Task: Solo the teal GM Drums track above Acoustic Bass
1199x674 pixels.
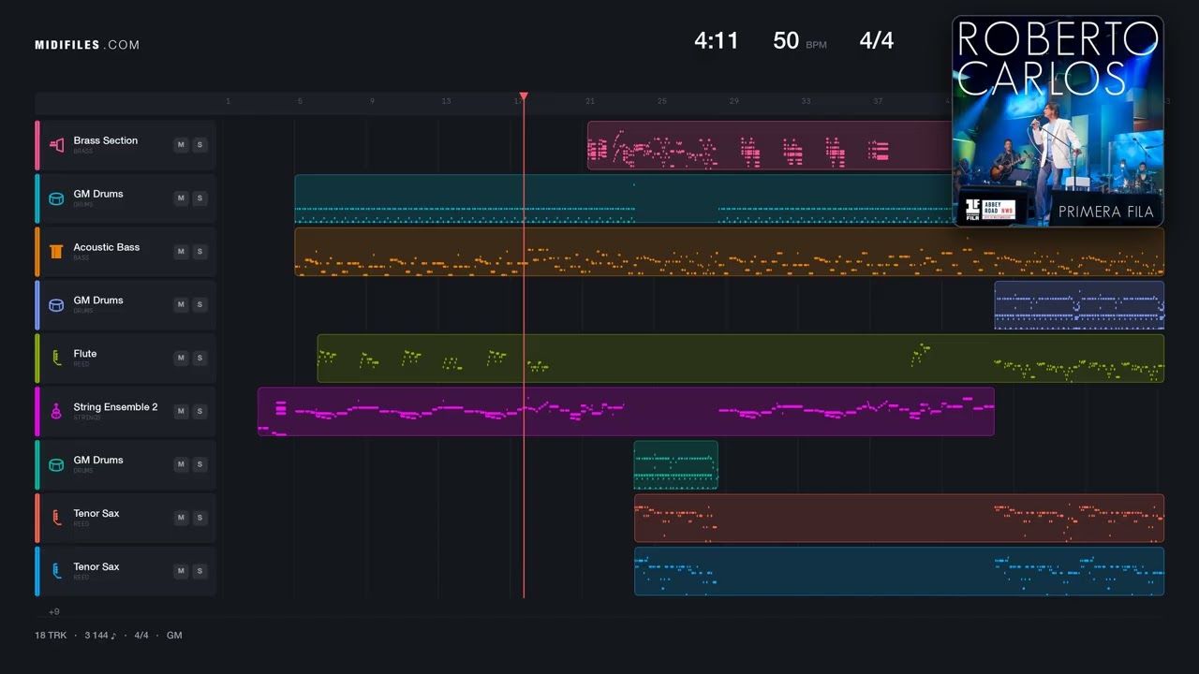Action: click(x=200, y=198)
